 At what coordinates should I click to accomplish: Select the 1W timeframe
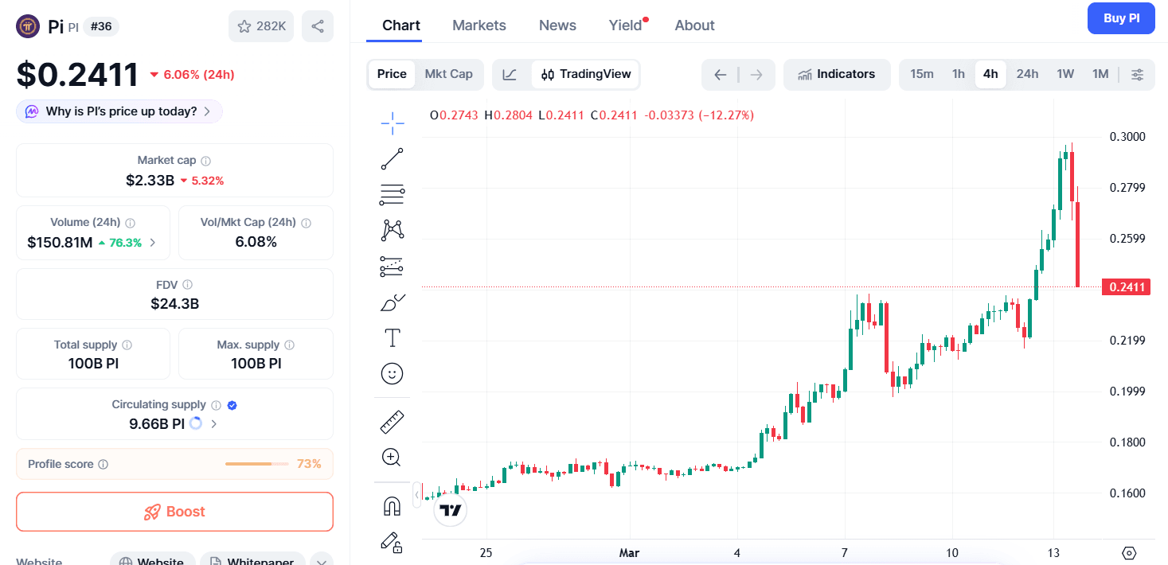pyautogui.click(x=1064, y=73)
